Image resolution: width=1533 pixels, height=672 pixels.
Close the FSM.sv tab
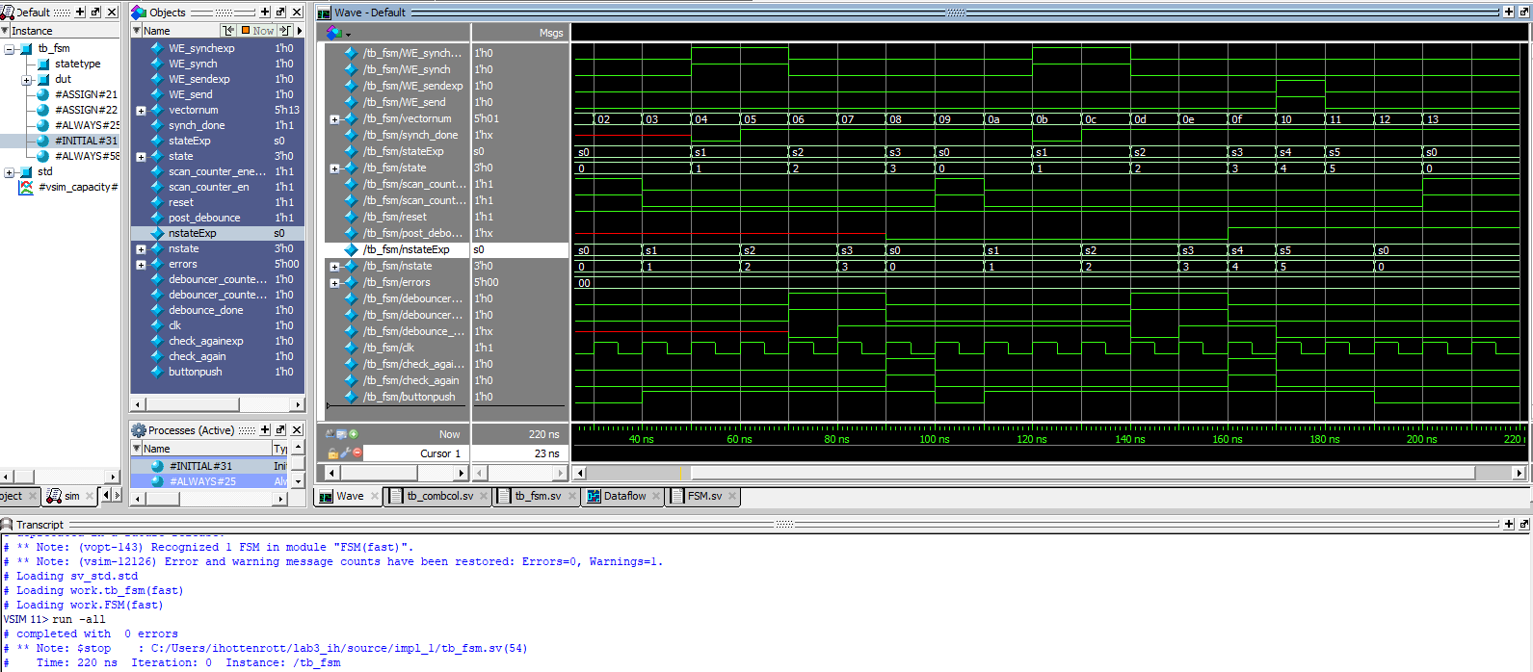(732, 497)
